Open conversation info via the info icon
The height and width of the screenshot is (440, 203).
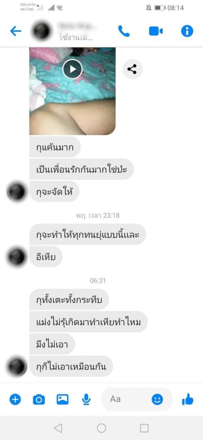click(x=187, y=31)
